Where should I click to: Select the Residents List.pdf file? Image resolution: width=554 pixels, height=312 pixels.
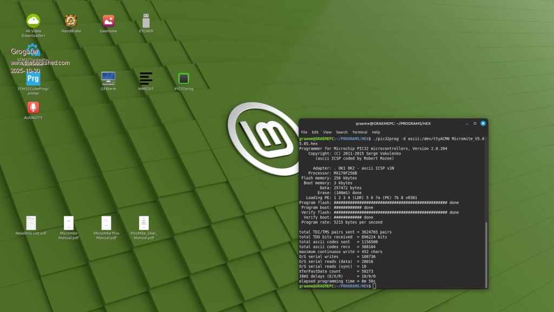[x=31, y=223]
